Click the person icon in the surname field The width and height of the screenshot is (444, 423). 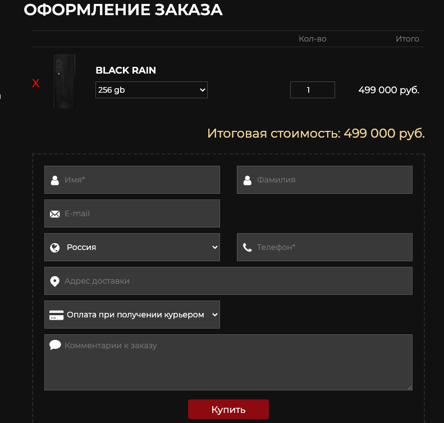pyautogui.click(x=248, y=180)
